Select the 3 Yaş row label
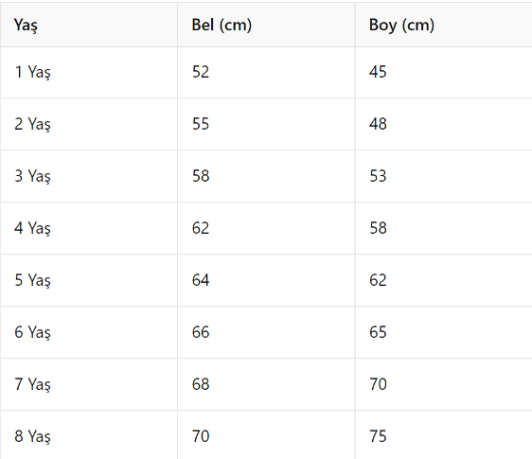Viewport: 532px width, 459px height. point(32,176)
